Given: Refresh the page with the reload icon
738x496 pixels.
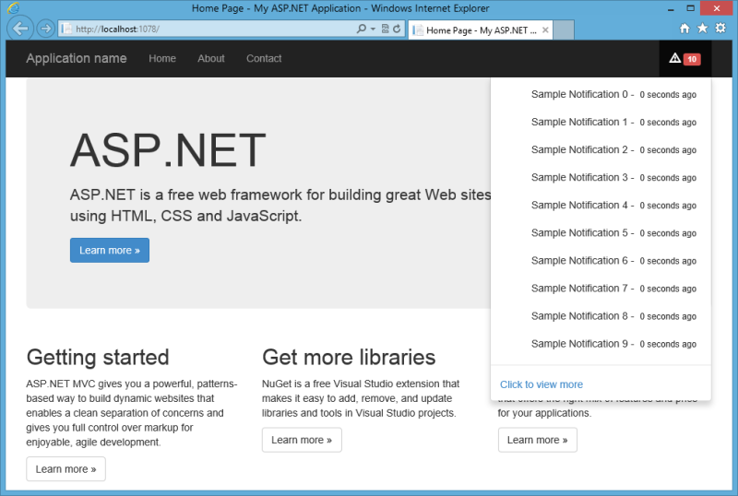Looking at the screenshot, I should pyautogui.click(x=397, y=29).
